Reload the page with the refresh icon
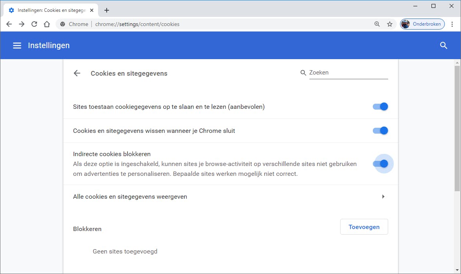This screenshot has width=461, height=274. [34, 24]
